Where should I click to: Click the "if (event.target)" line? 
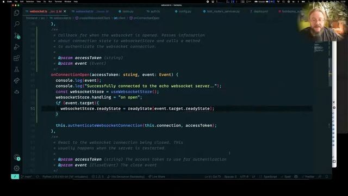coord(77,103)
